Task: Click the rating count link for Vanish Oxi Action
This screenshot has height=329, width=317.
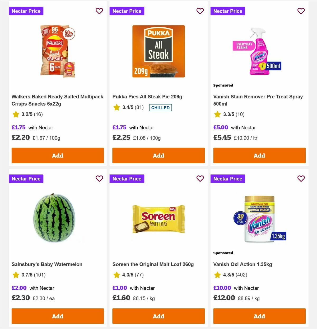Action: tap(241, 275)
